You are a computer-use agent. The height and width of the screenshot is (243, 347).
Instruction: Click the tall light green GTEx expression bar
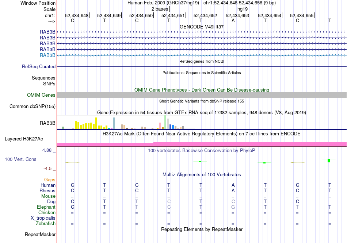click(165, 122)
